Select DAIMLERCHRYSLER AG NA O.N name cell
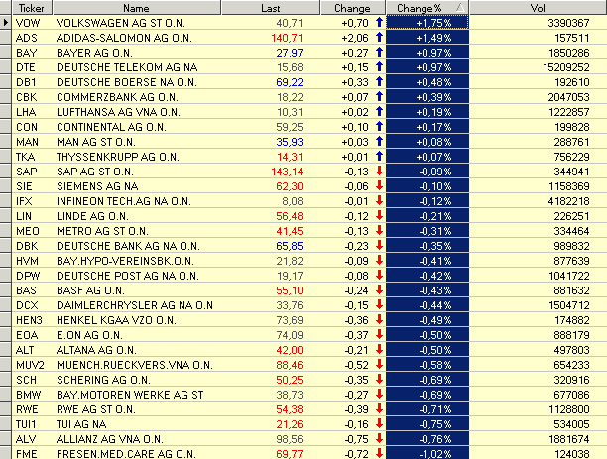Viewport: 607px width, 459px height. (x=135, y=305)
